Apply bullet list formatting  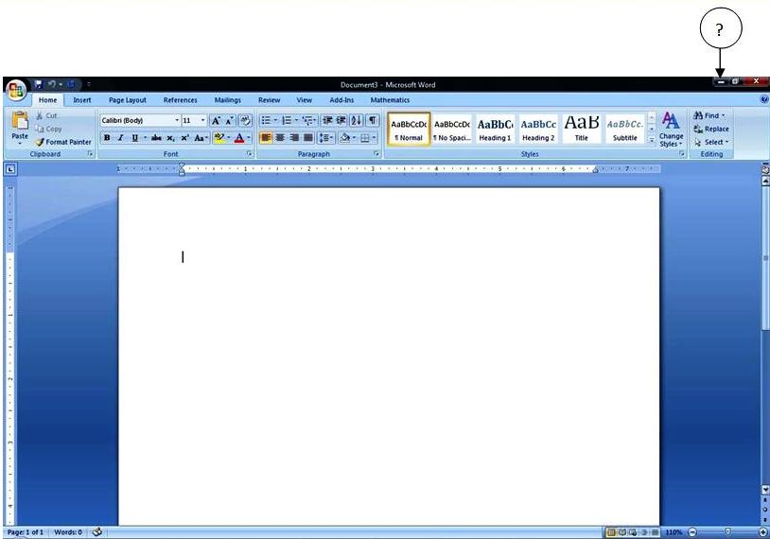point(267,121)
